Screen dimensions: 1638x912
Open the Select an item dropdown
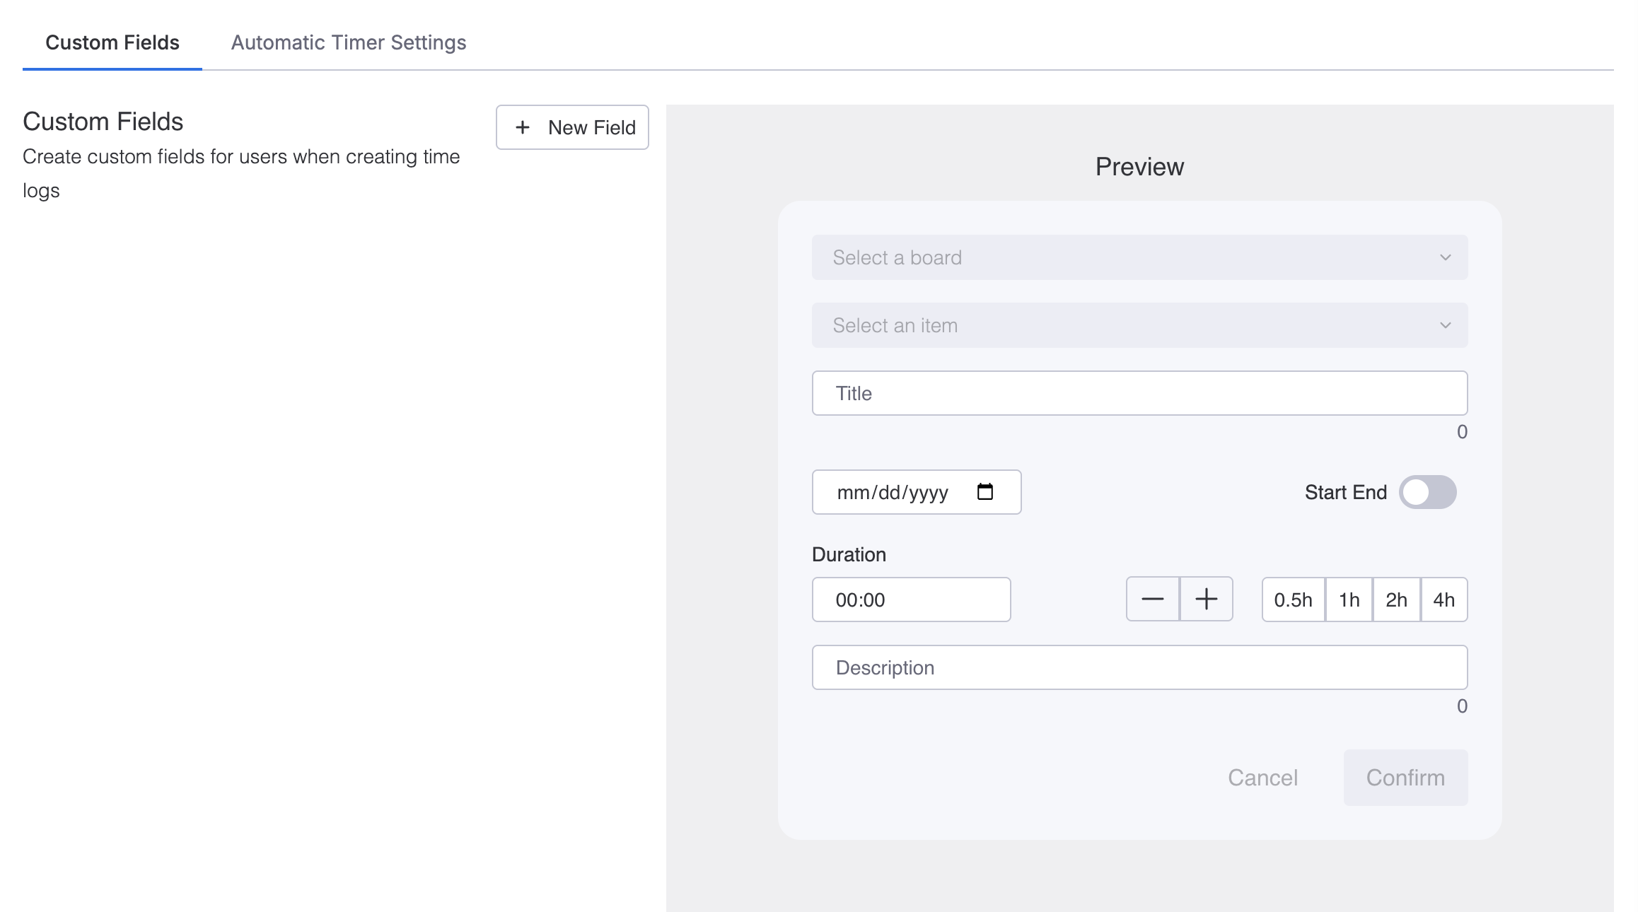1139,325
